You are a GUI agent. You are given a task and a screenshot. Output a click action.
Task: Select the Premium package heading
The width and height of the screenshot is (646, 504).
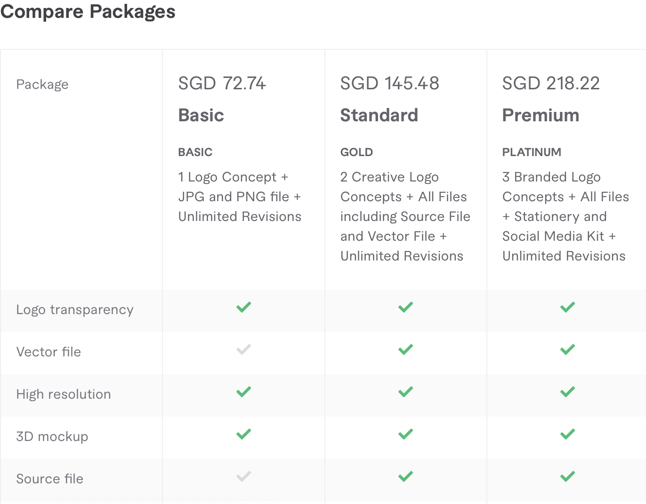tap(541, 115)
